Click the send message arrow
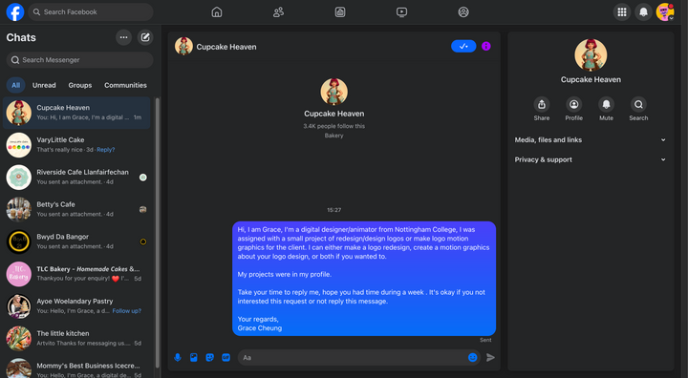688x378 pixels. point(490,357)
